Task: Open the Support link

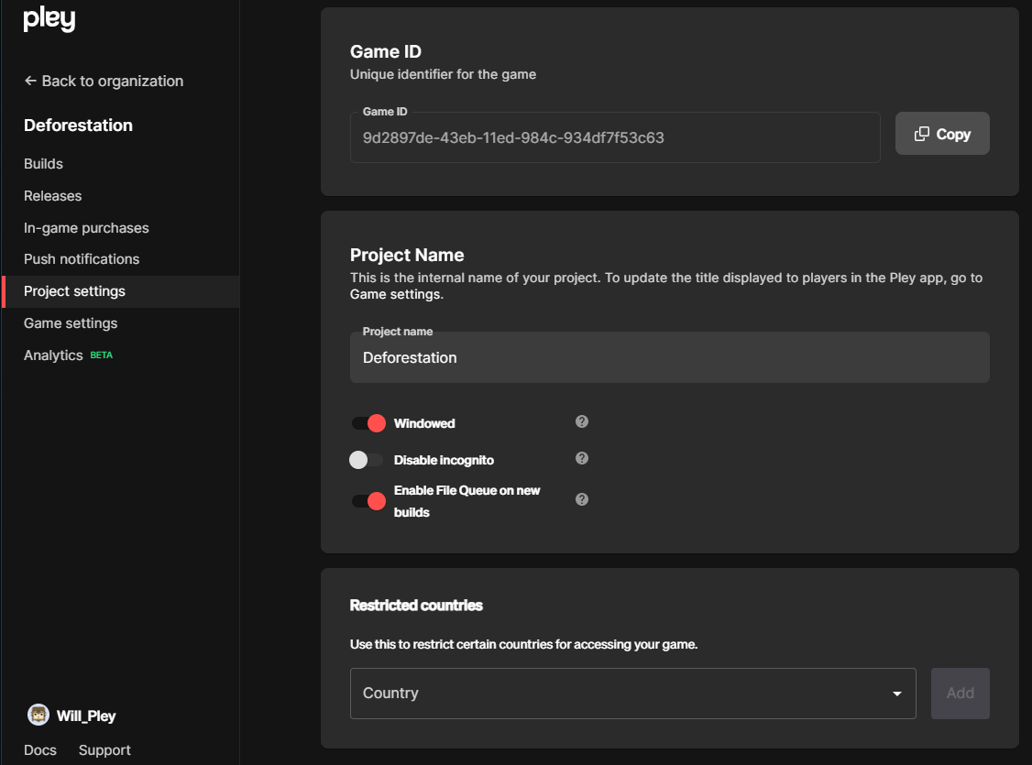Action: click(104, 749)
